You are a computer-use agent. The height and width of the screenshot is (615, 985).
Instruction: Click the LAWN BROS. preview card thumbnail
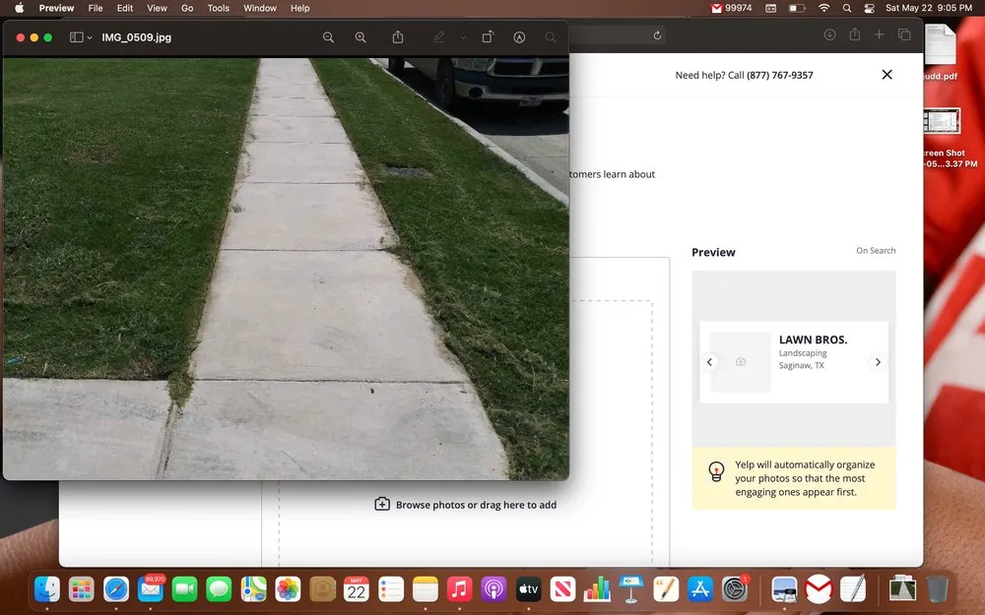pyautogui.click(x=741, y=362)
